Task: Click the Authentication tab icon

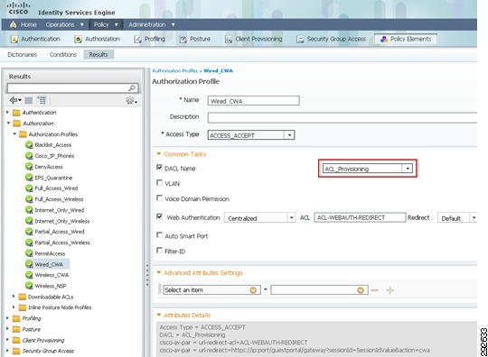Action: coord(14,39)
